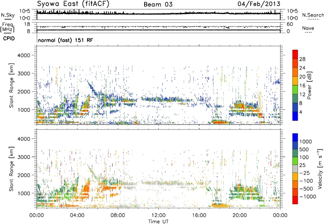This screenshot has width=324, height=224.
Task: Click the 'Syowa East (fitACF)' plot title
Action: (x=73, y=4)
